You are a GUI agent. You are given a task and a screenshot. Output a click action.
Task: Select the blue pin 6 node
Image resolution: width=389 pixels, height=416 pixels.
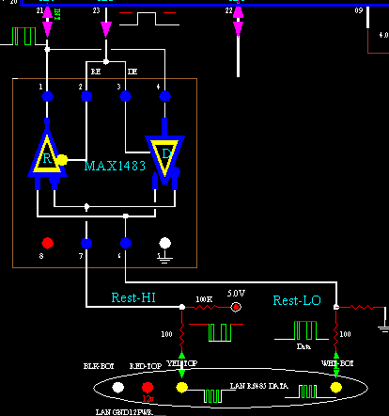[x=126, y=243]
